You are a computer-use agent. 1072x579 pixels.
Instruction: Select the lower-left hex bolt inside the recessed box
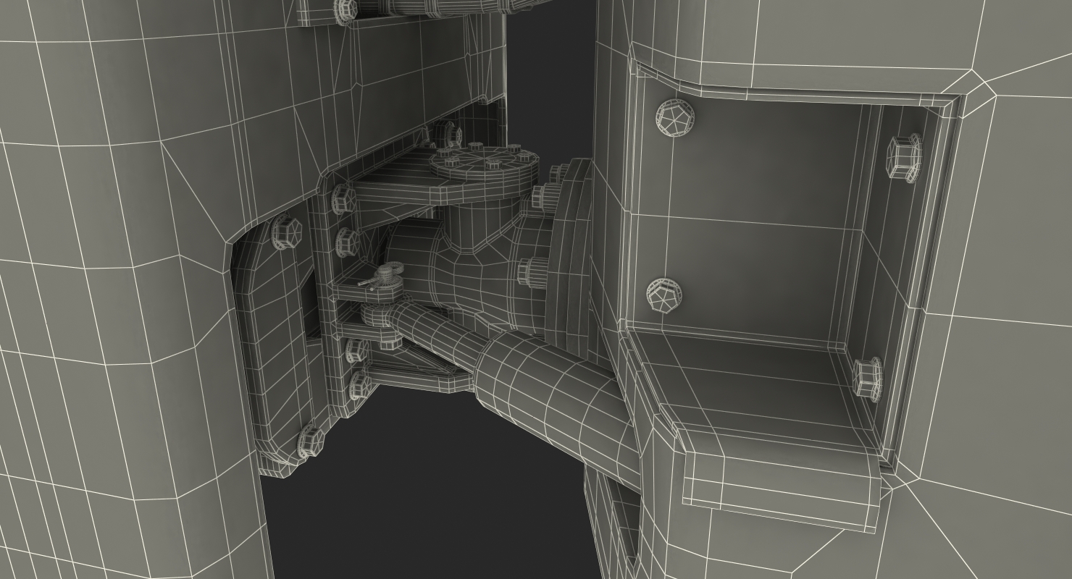pos(663,296)
